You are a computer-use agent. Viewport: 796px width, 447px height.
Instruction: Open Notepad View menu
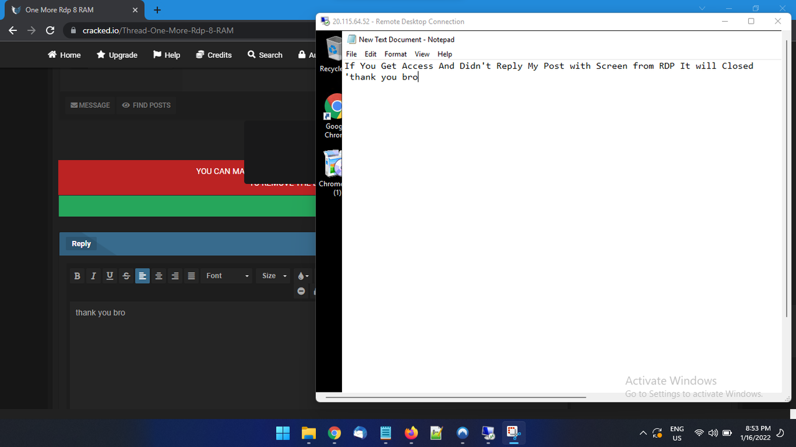(x=422, y=54)
